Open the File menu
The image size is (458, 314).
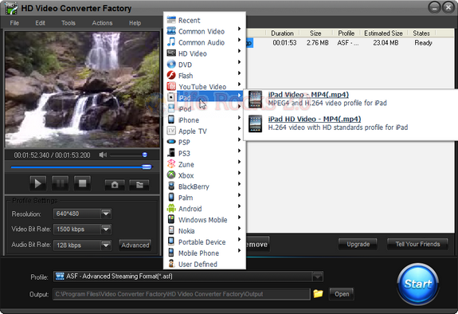coord(14,23)
